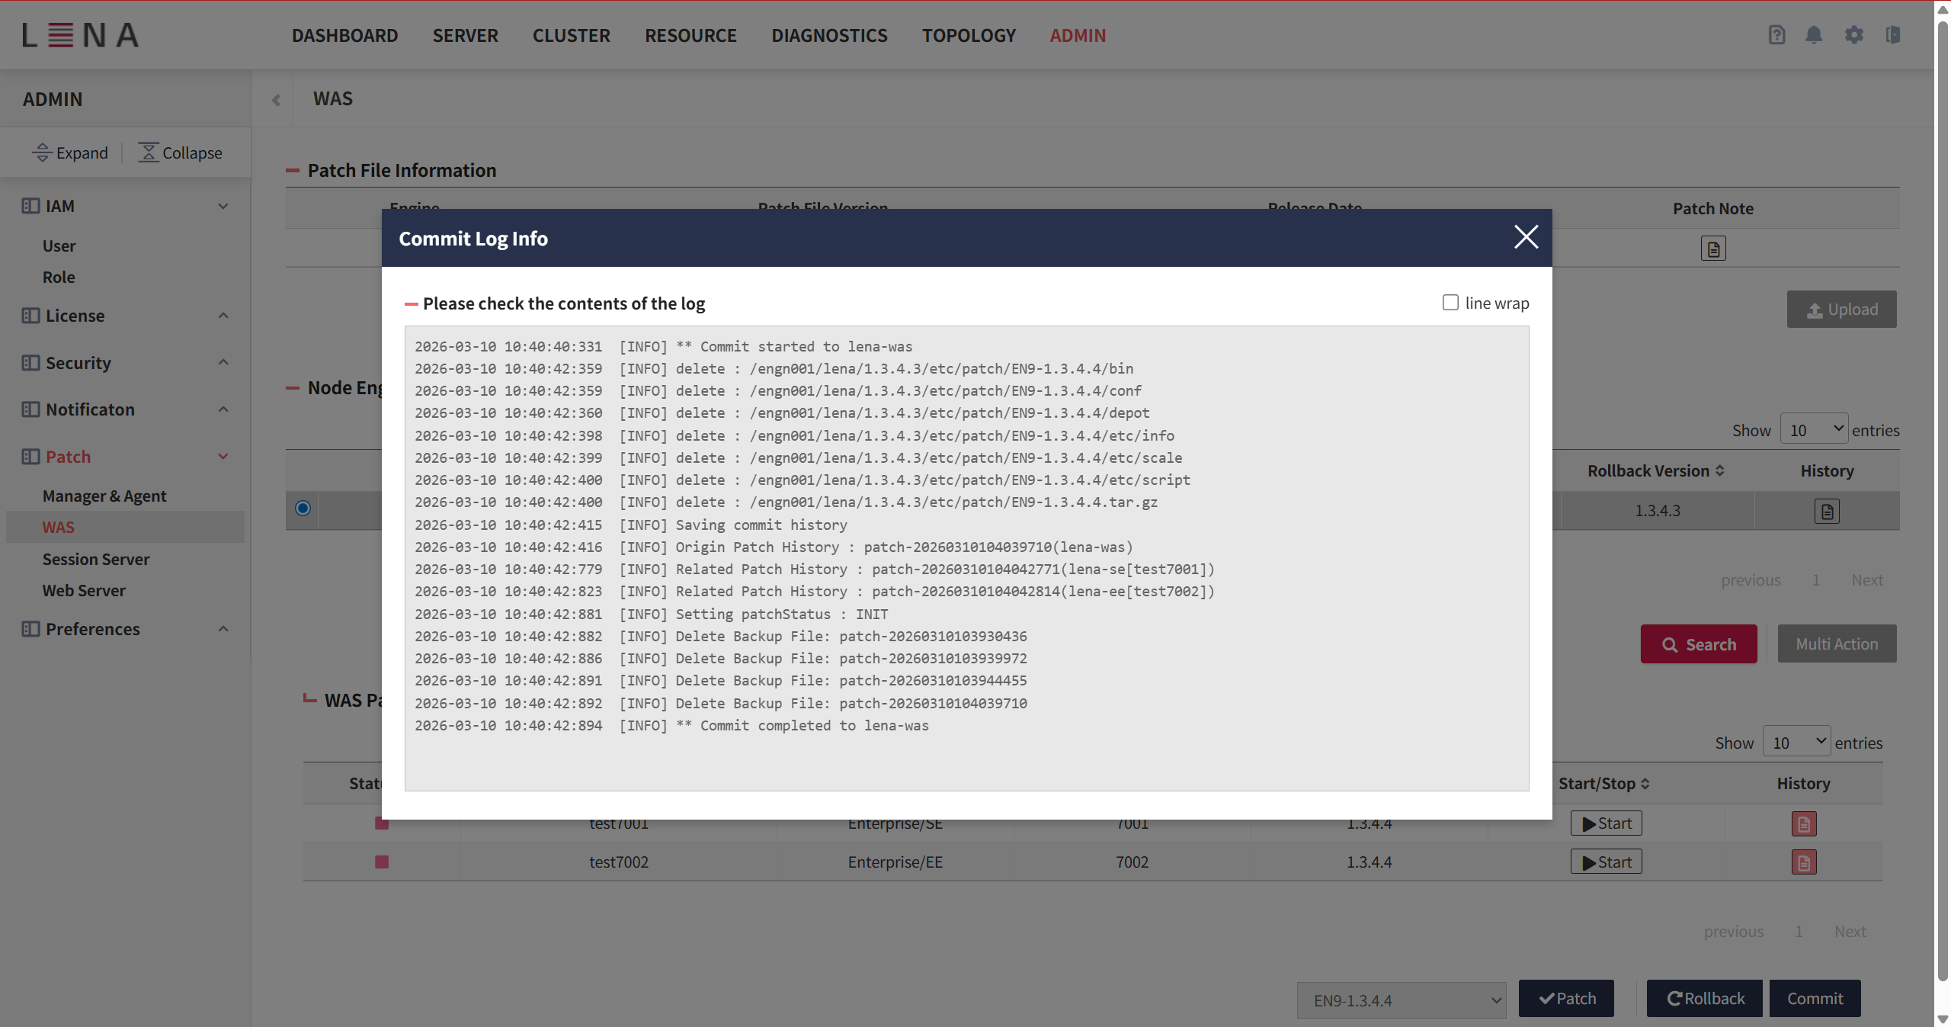The height and width of the screenshot is (1027, 1951).
Task: Open the User menu item
Action: (59, 246)
